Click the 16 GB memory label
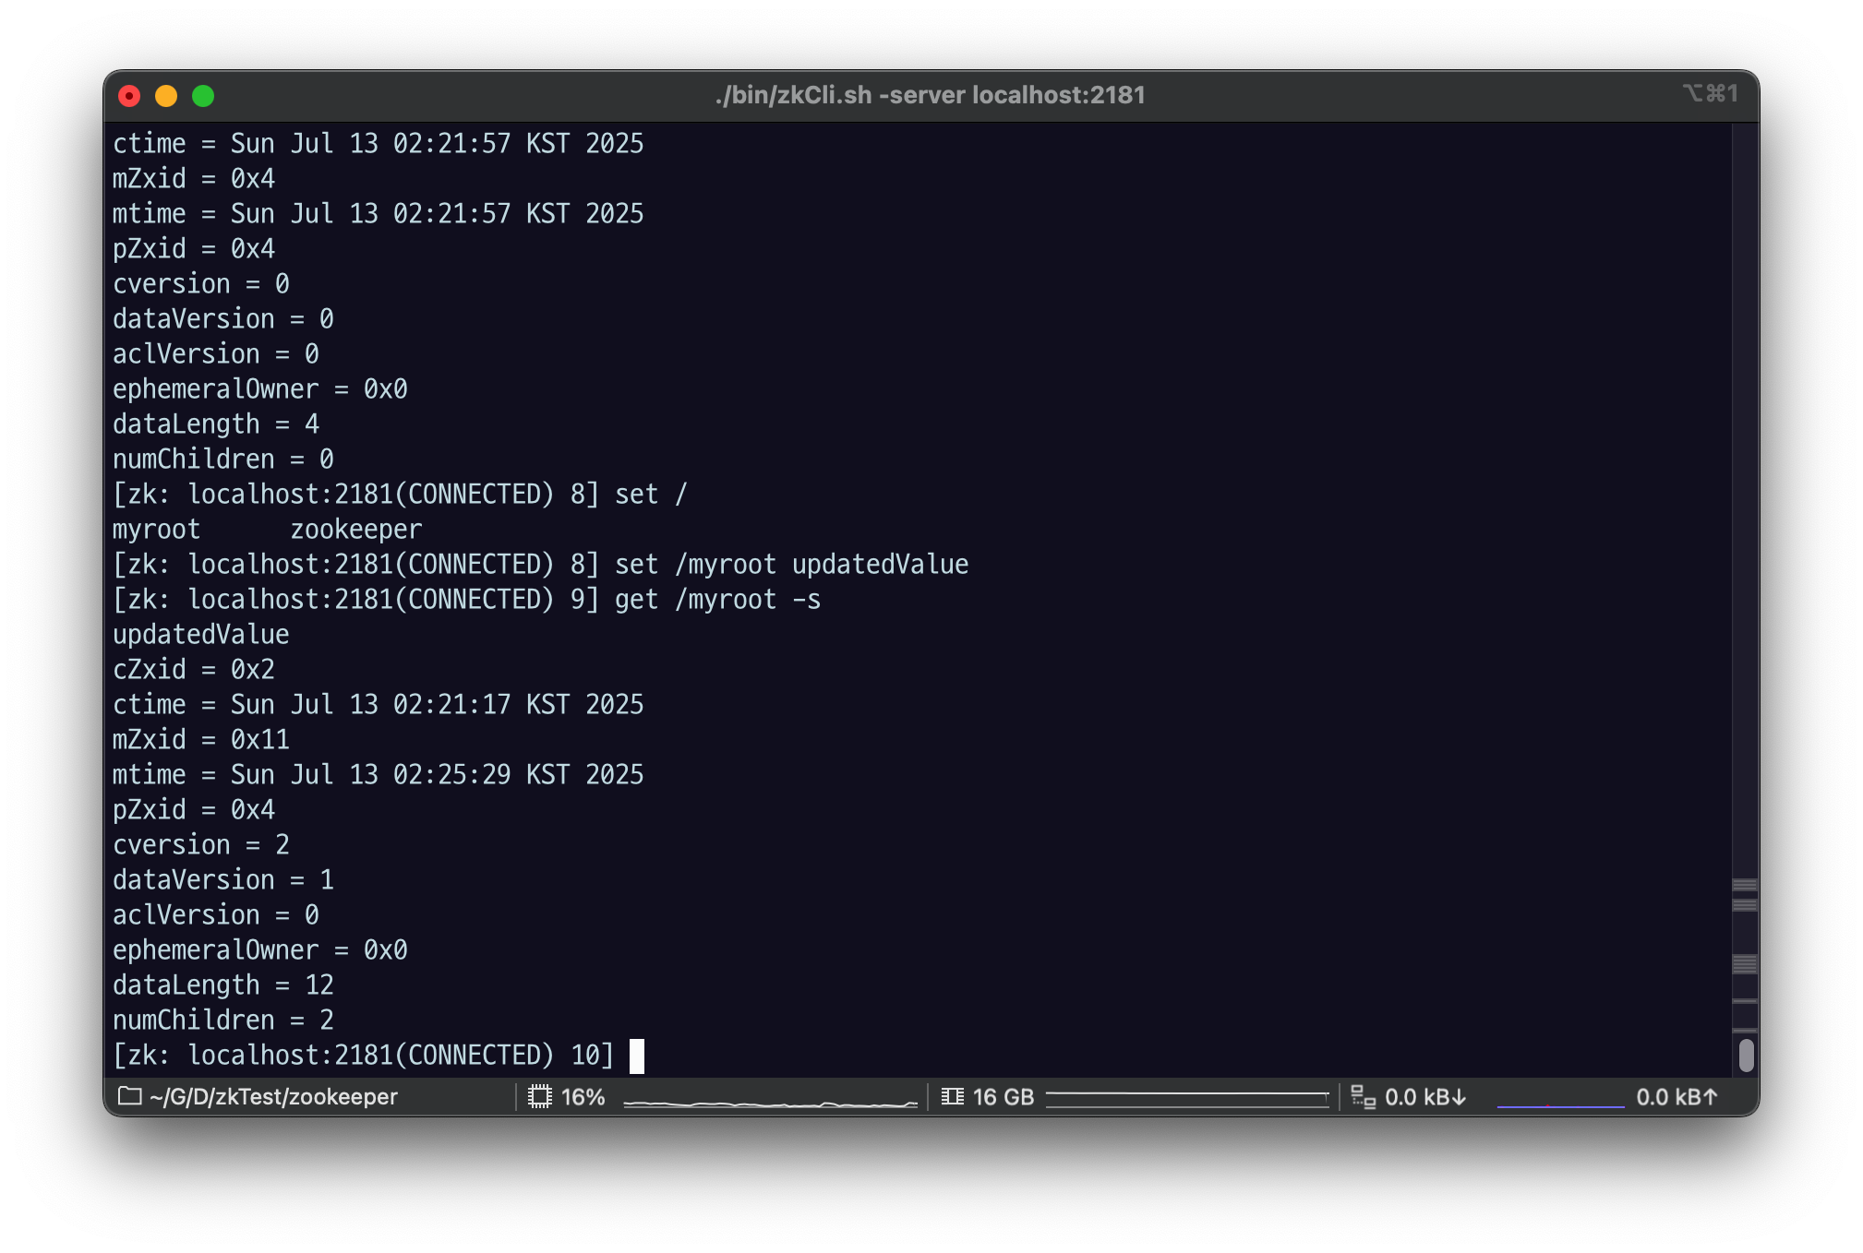The height and width of the screenshot is (1253, 1863). click(x=1004, y=1097)
